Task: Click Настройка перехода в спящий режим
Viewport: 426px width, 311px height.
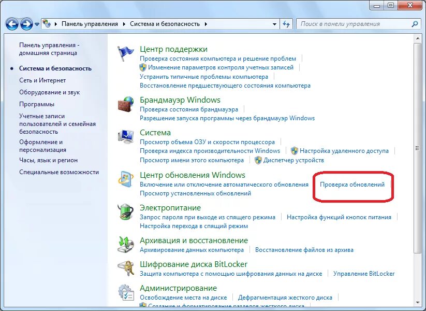Action: coord(194,226)
